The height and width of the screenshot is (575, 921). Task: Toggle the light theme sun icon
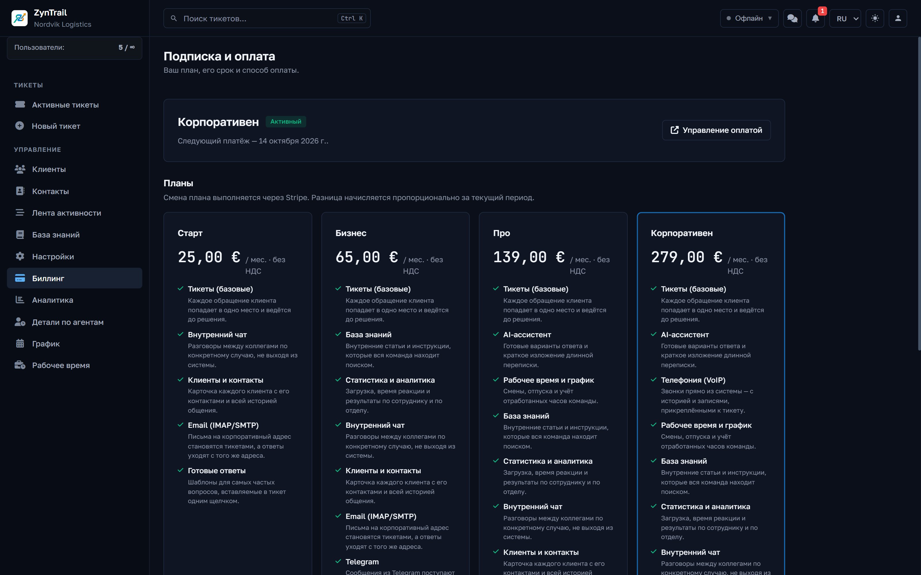(875, 18)
